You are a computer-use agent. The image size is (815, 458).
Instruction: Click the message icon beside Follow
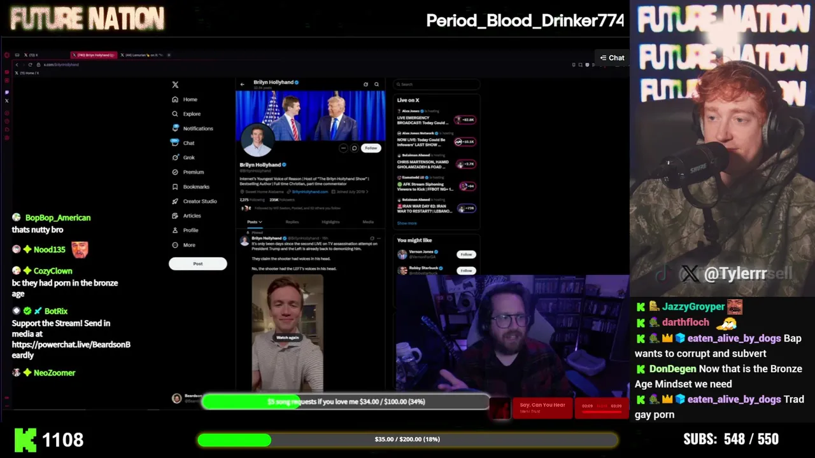354,148
